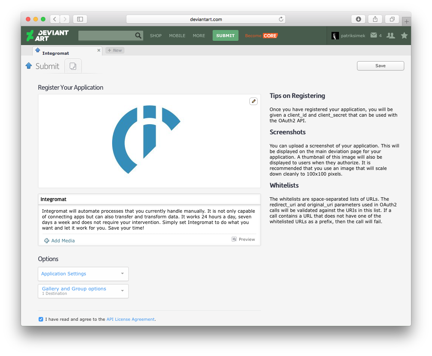Open the SHOP menu
432x356 pixels.
156,36
